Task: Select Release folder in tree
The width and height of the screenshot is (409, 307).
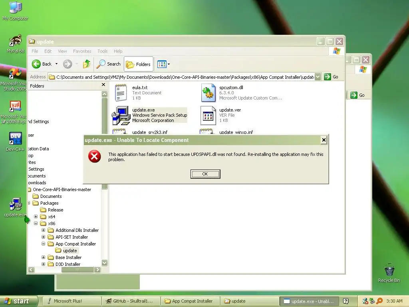Action: 56,210
